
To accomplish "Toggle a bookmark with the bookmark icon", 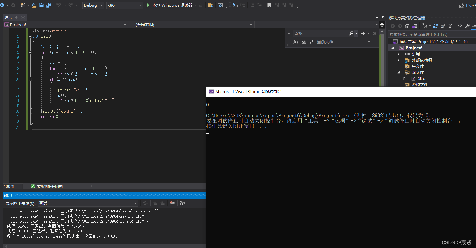I will tap(269, 5).
